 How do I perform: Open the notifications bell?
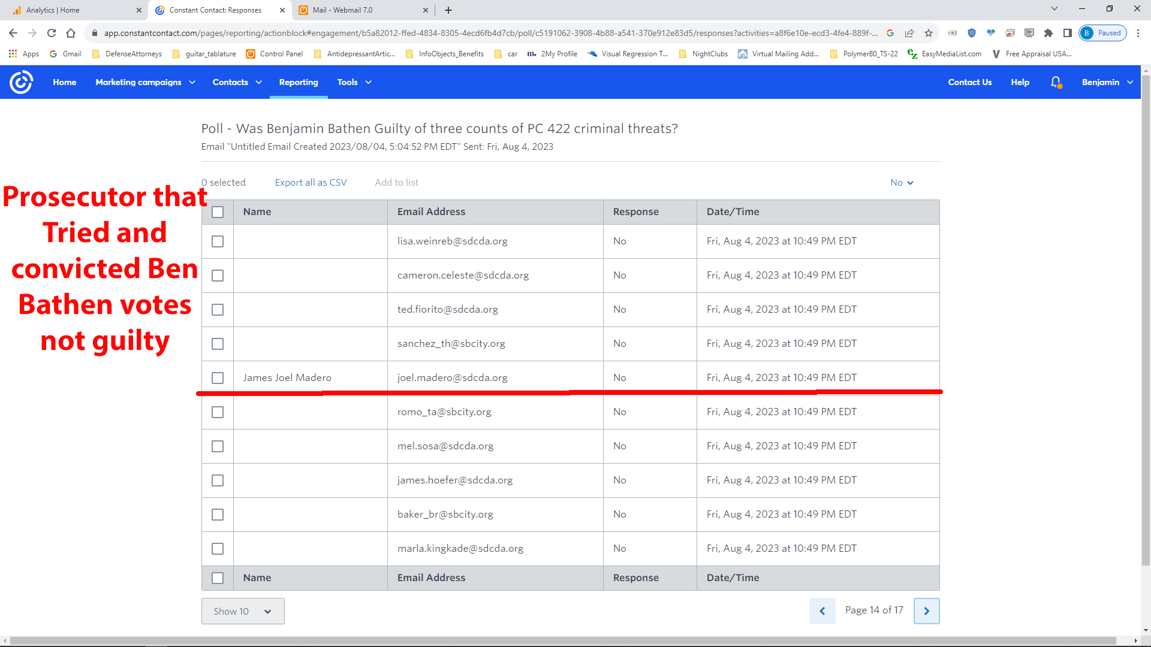pyautogui.click(x=1056, y=82)
